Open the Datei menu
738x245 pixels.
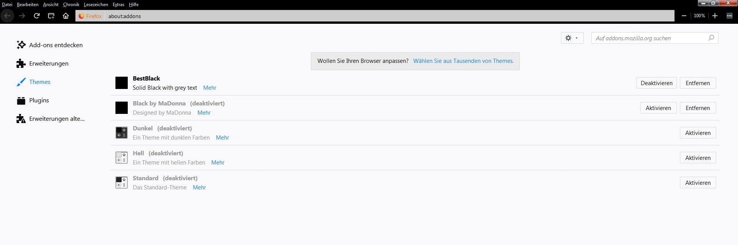pyautogui.click(x=7, y=5)
